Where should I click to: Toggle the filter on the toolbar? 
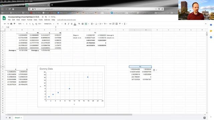pyautogui.click(x=120, y=24)
